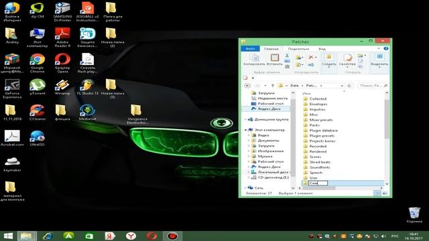Screen dimensions: 429x241
Task: Open the Windows Start button
Action: click(x=8, y=236)
